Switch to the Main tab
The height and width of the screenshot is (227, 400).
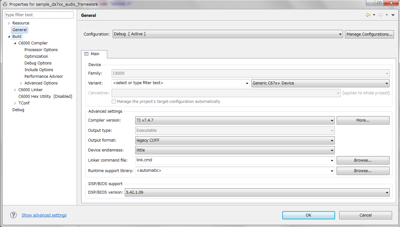pyautogui.click(x=94, y=54)
